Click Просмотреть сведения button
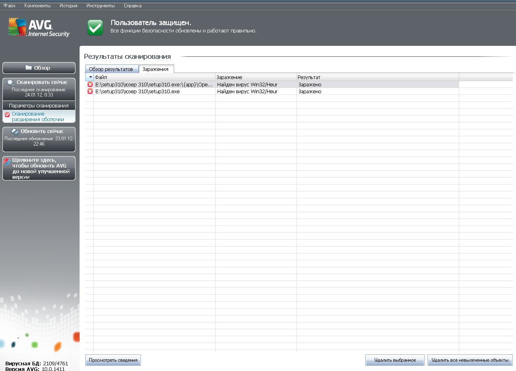 coord(113,360)
